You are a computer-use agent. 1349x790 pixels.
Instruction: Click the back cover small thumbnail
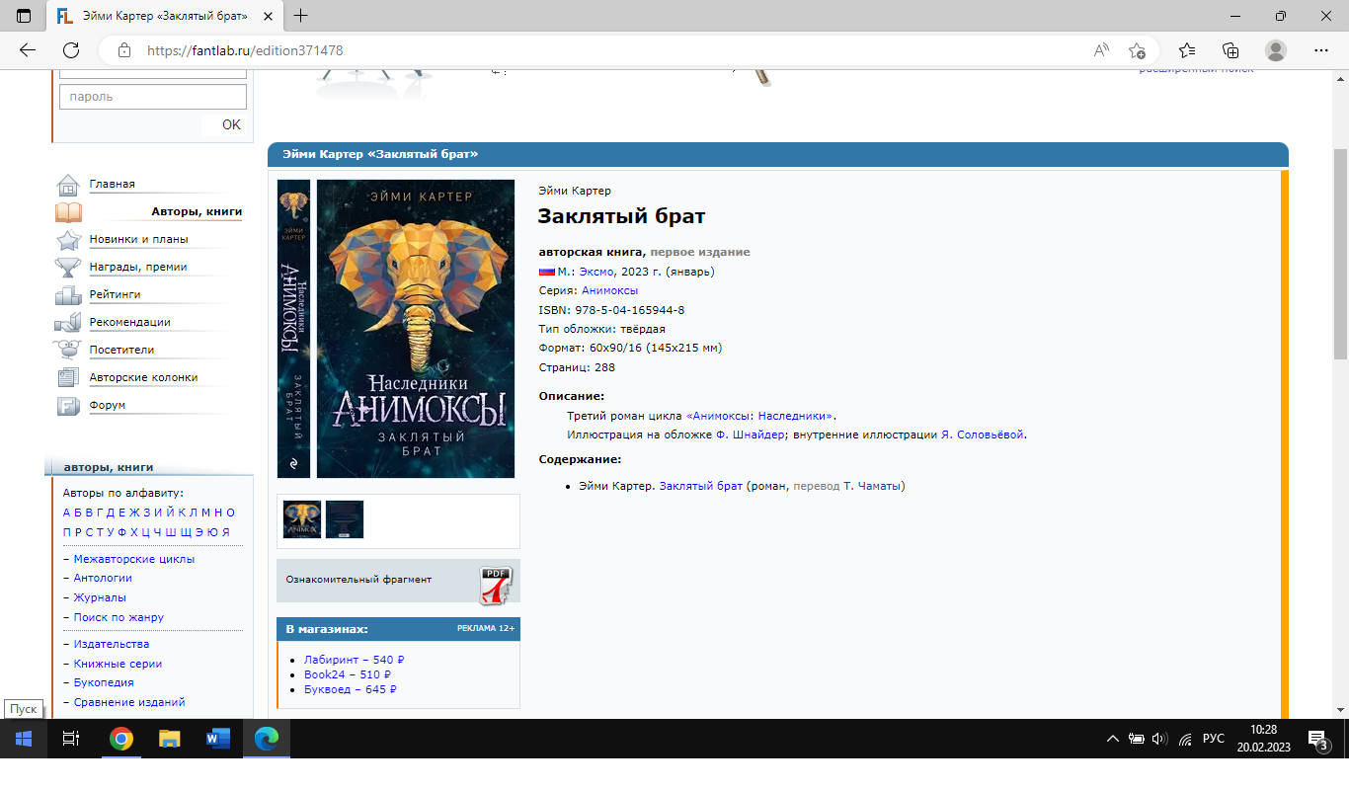coord(345,519)
